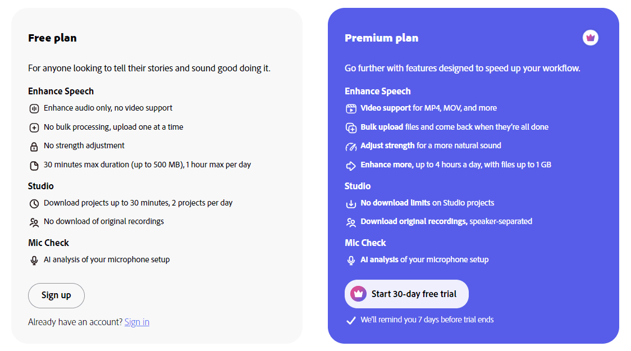Click the Premium plan heading
Image resolution: width=631 pixels, height=351 pixels.
tap(382, 38)
